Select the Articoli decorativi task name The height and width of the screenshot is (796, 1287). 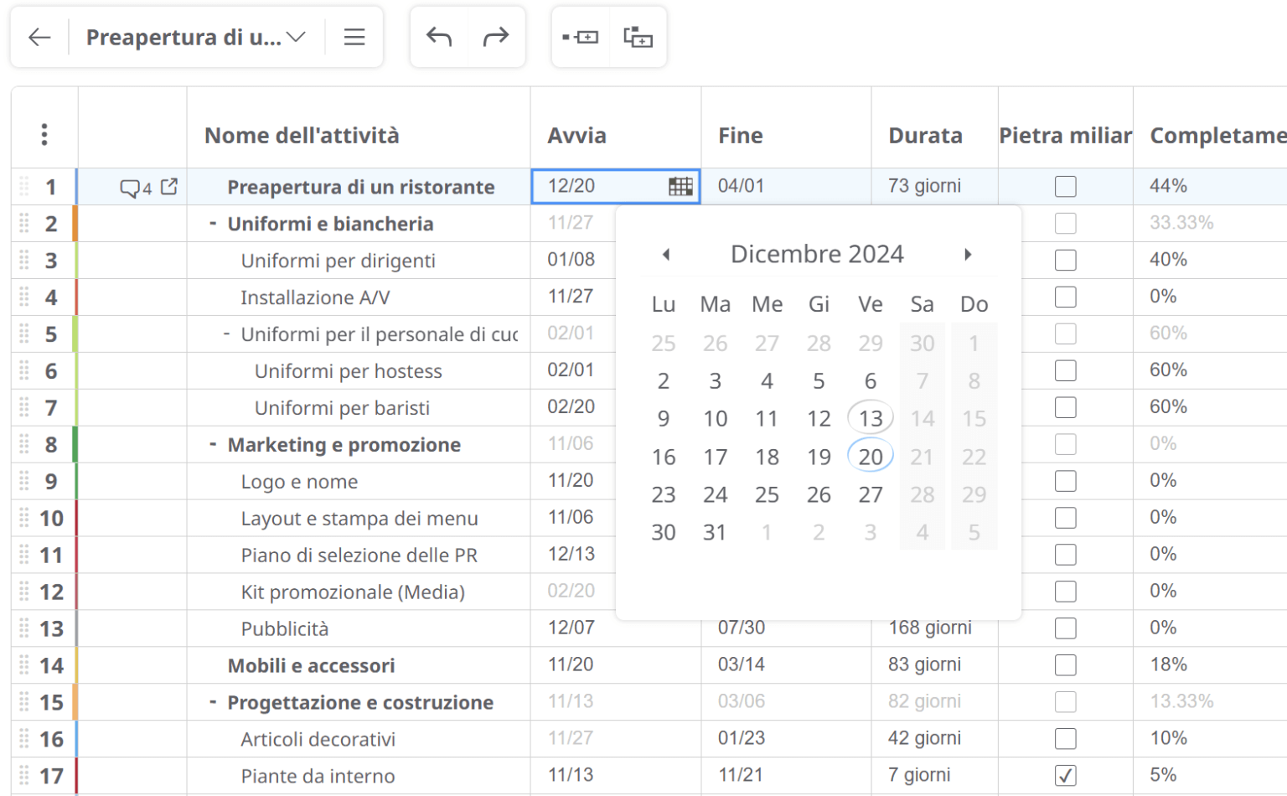click(x=318, y=739)
